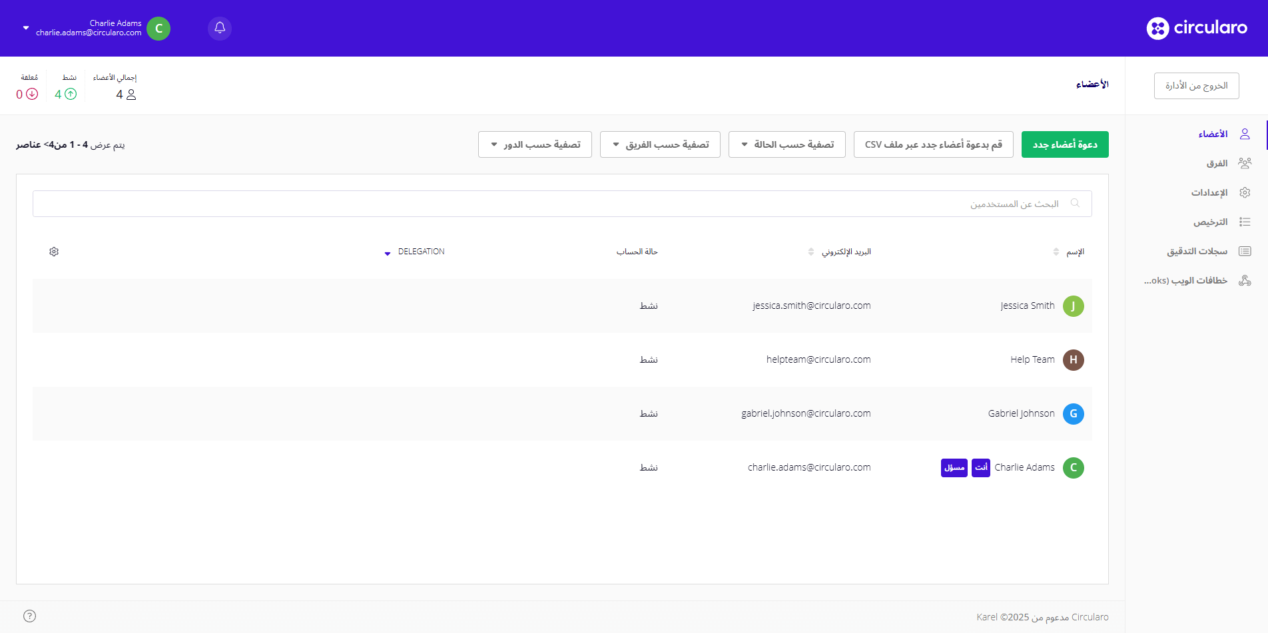1268x633 pixels.
Task: Open the تصفية حسب الحالة dropdown
Action: (x=787, y=144)
